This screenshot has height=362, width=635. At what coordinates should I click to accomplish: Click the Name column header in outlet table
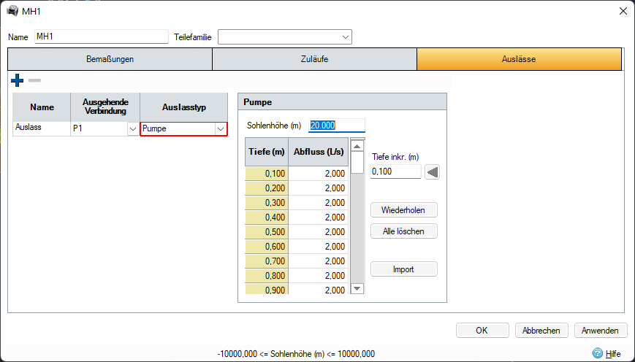[42, 107]
